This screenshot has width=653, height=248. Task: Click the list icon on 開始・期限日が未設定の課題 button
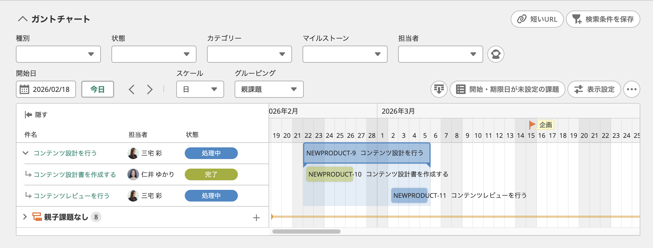tap(461, 89)
